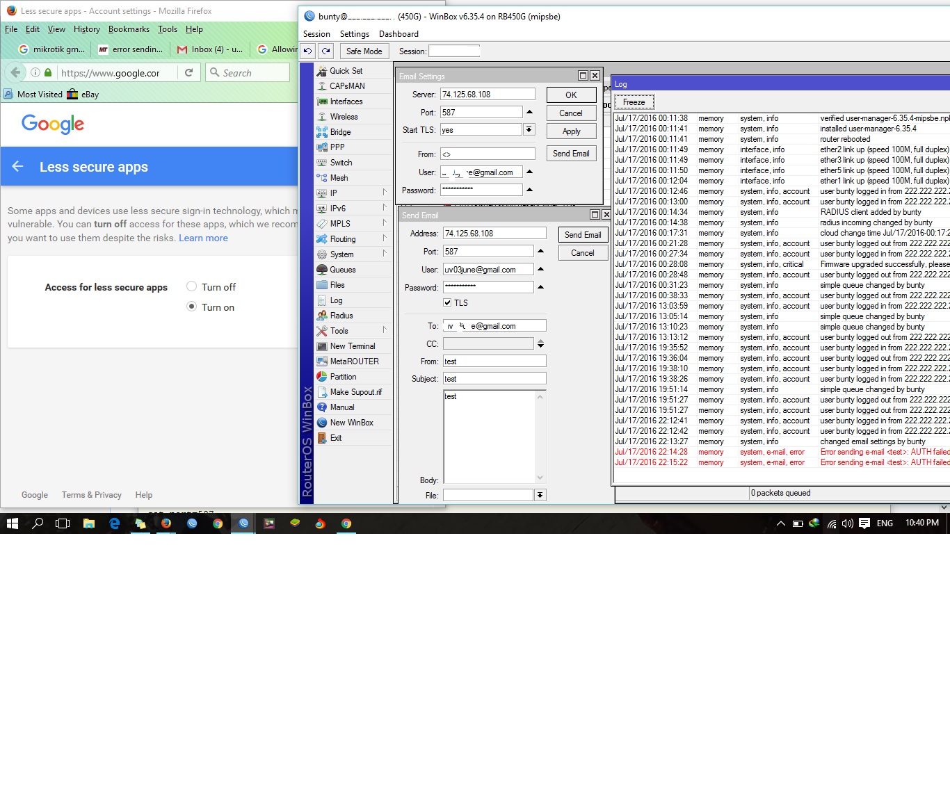Open Firefox History menu
The width and height of the screenshot is (950, 805).
[x=87, y=29]
